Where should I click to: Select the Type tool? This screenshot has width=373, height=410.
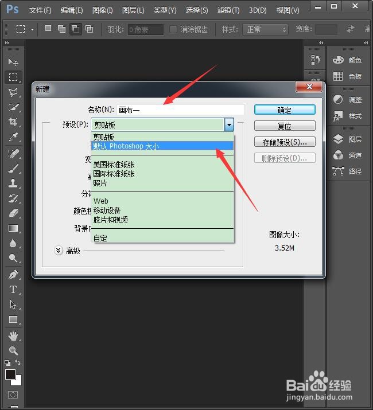(13, 290)
